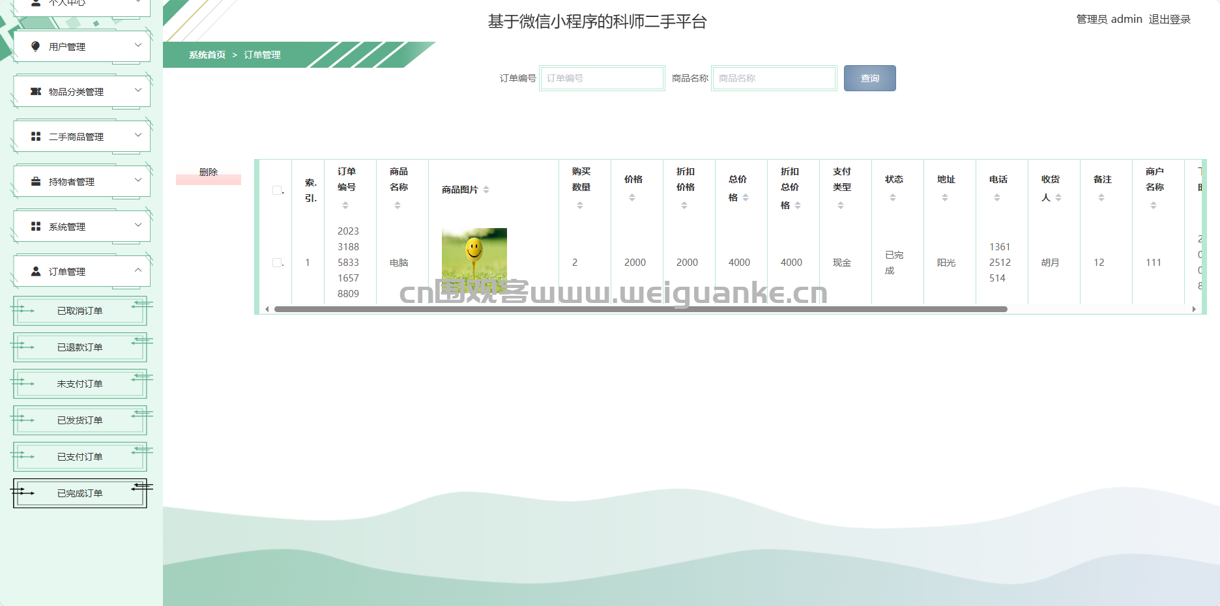This screenshot has width=1220, height=606.
Task: Sort by 总价格 column arrows
Action: [746, 197]
